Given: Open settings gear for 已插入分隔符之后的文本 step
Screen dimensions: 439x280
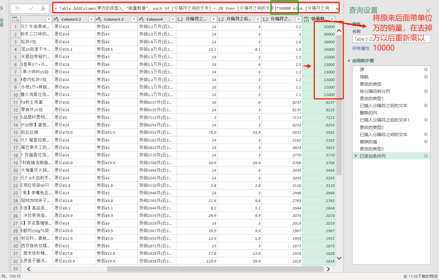Looking at the screenshot, I should [426, 105].
